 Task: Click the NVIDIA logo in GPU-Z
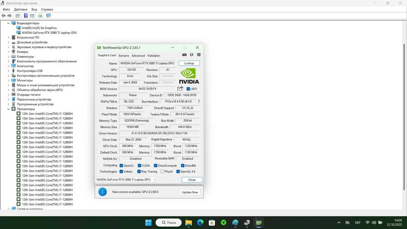(x=189, y=76)
